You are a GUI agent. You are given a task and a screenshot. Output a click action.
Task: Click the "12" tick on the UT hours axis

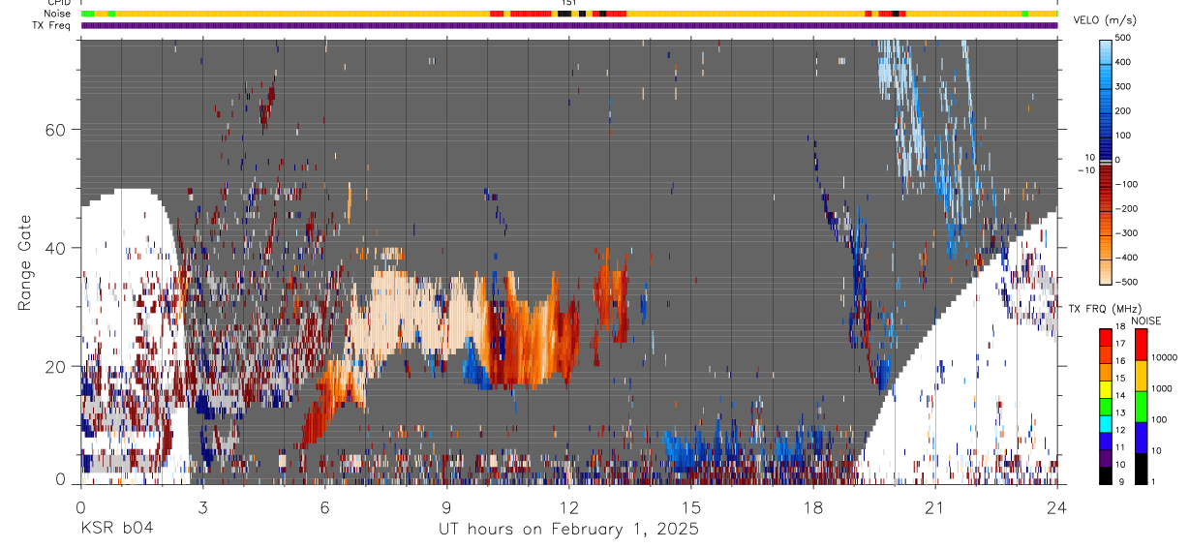(x=569, y=506)
